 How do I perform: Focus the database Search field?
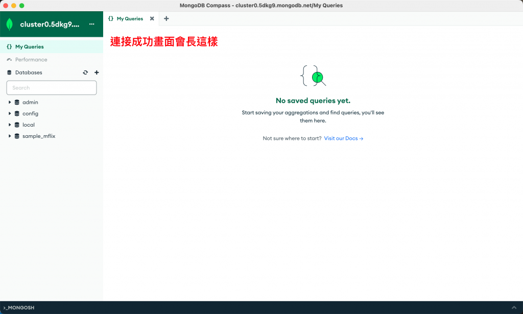click(52, 88)
